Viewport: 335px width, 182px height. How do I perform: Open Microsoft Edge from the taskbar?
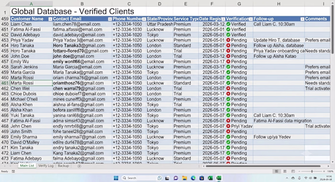pyautogui.click(x=193, y=178)
